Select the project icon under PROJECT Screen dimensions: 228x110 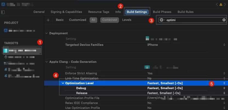5,30
